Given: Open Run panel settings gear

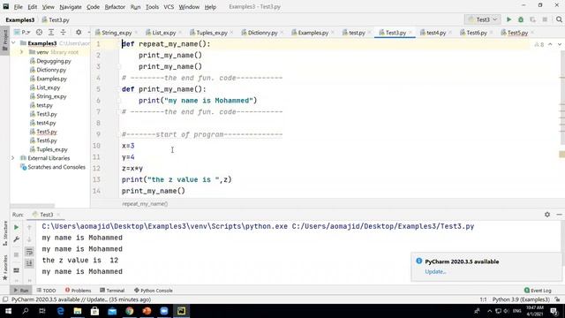Looking at the screenshot, I should (x=547, y=215).
